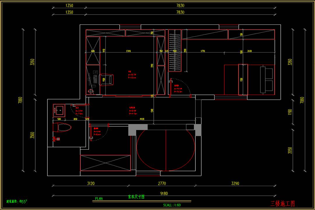Click the square washbasin symbol
Image resolution: width=315 pixels, height=210 pixels.
pyautogui.click(x=60, y=110)
